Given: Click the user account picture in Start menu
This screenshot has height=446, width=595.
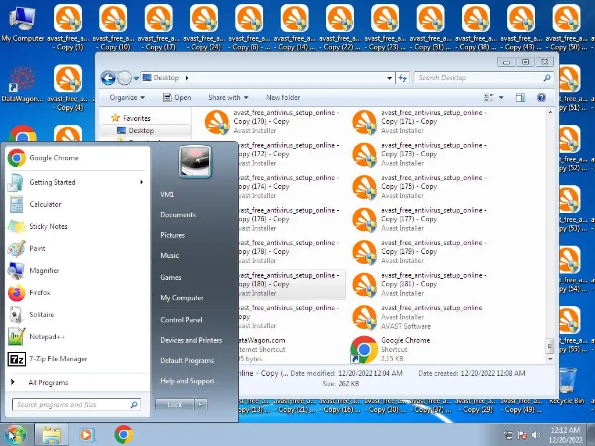Looking at the screenshot, I should (195, 162).
